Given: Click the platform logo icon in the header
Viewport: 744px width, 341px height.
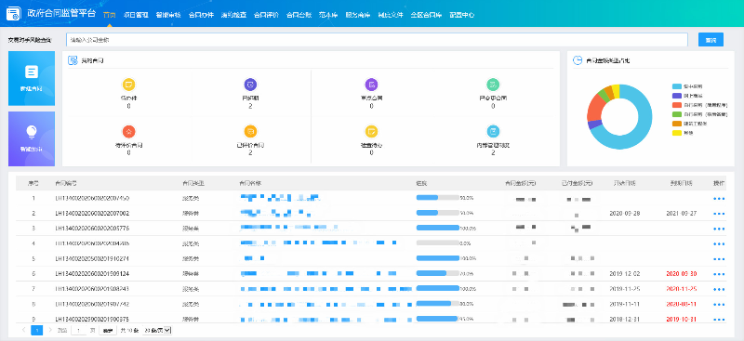Looking at the screenshot, I should tap(13, 14).
